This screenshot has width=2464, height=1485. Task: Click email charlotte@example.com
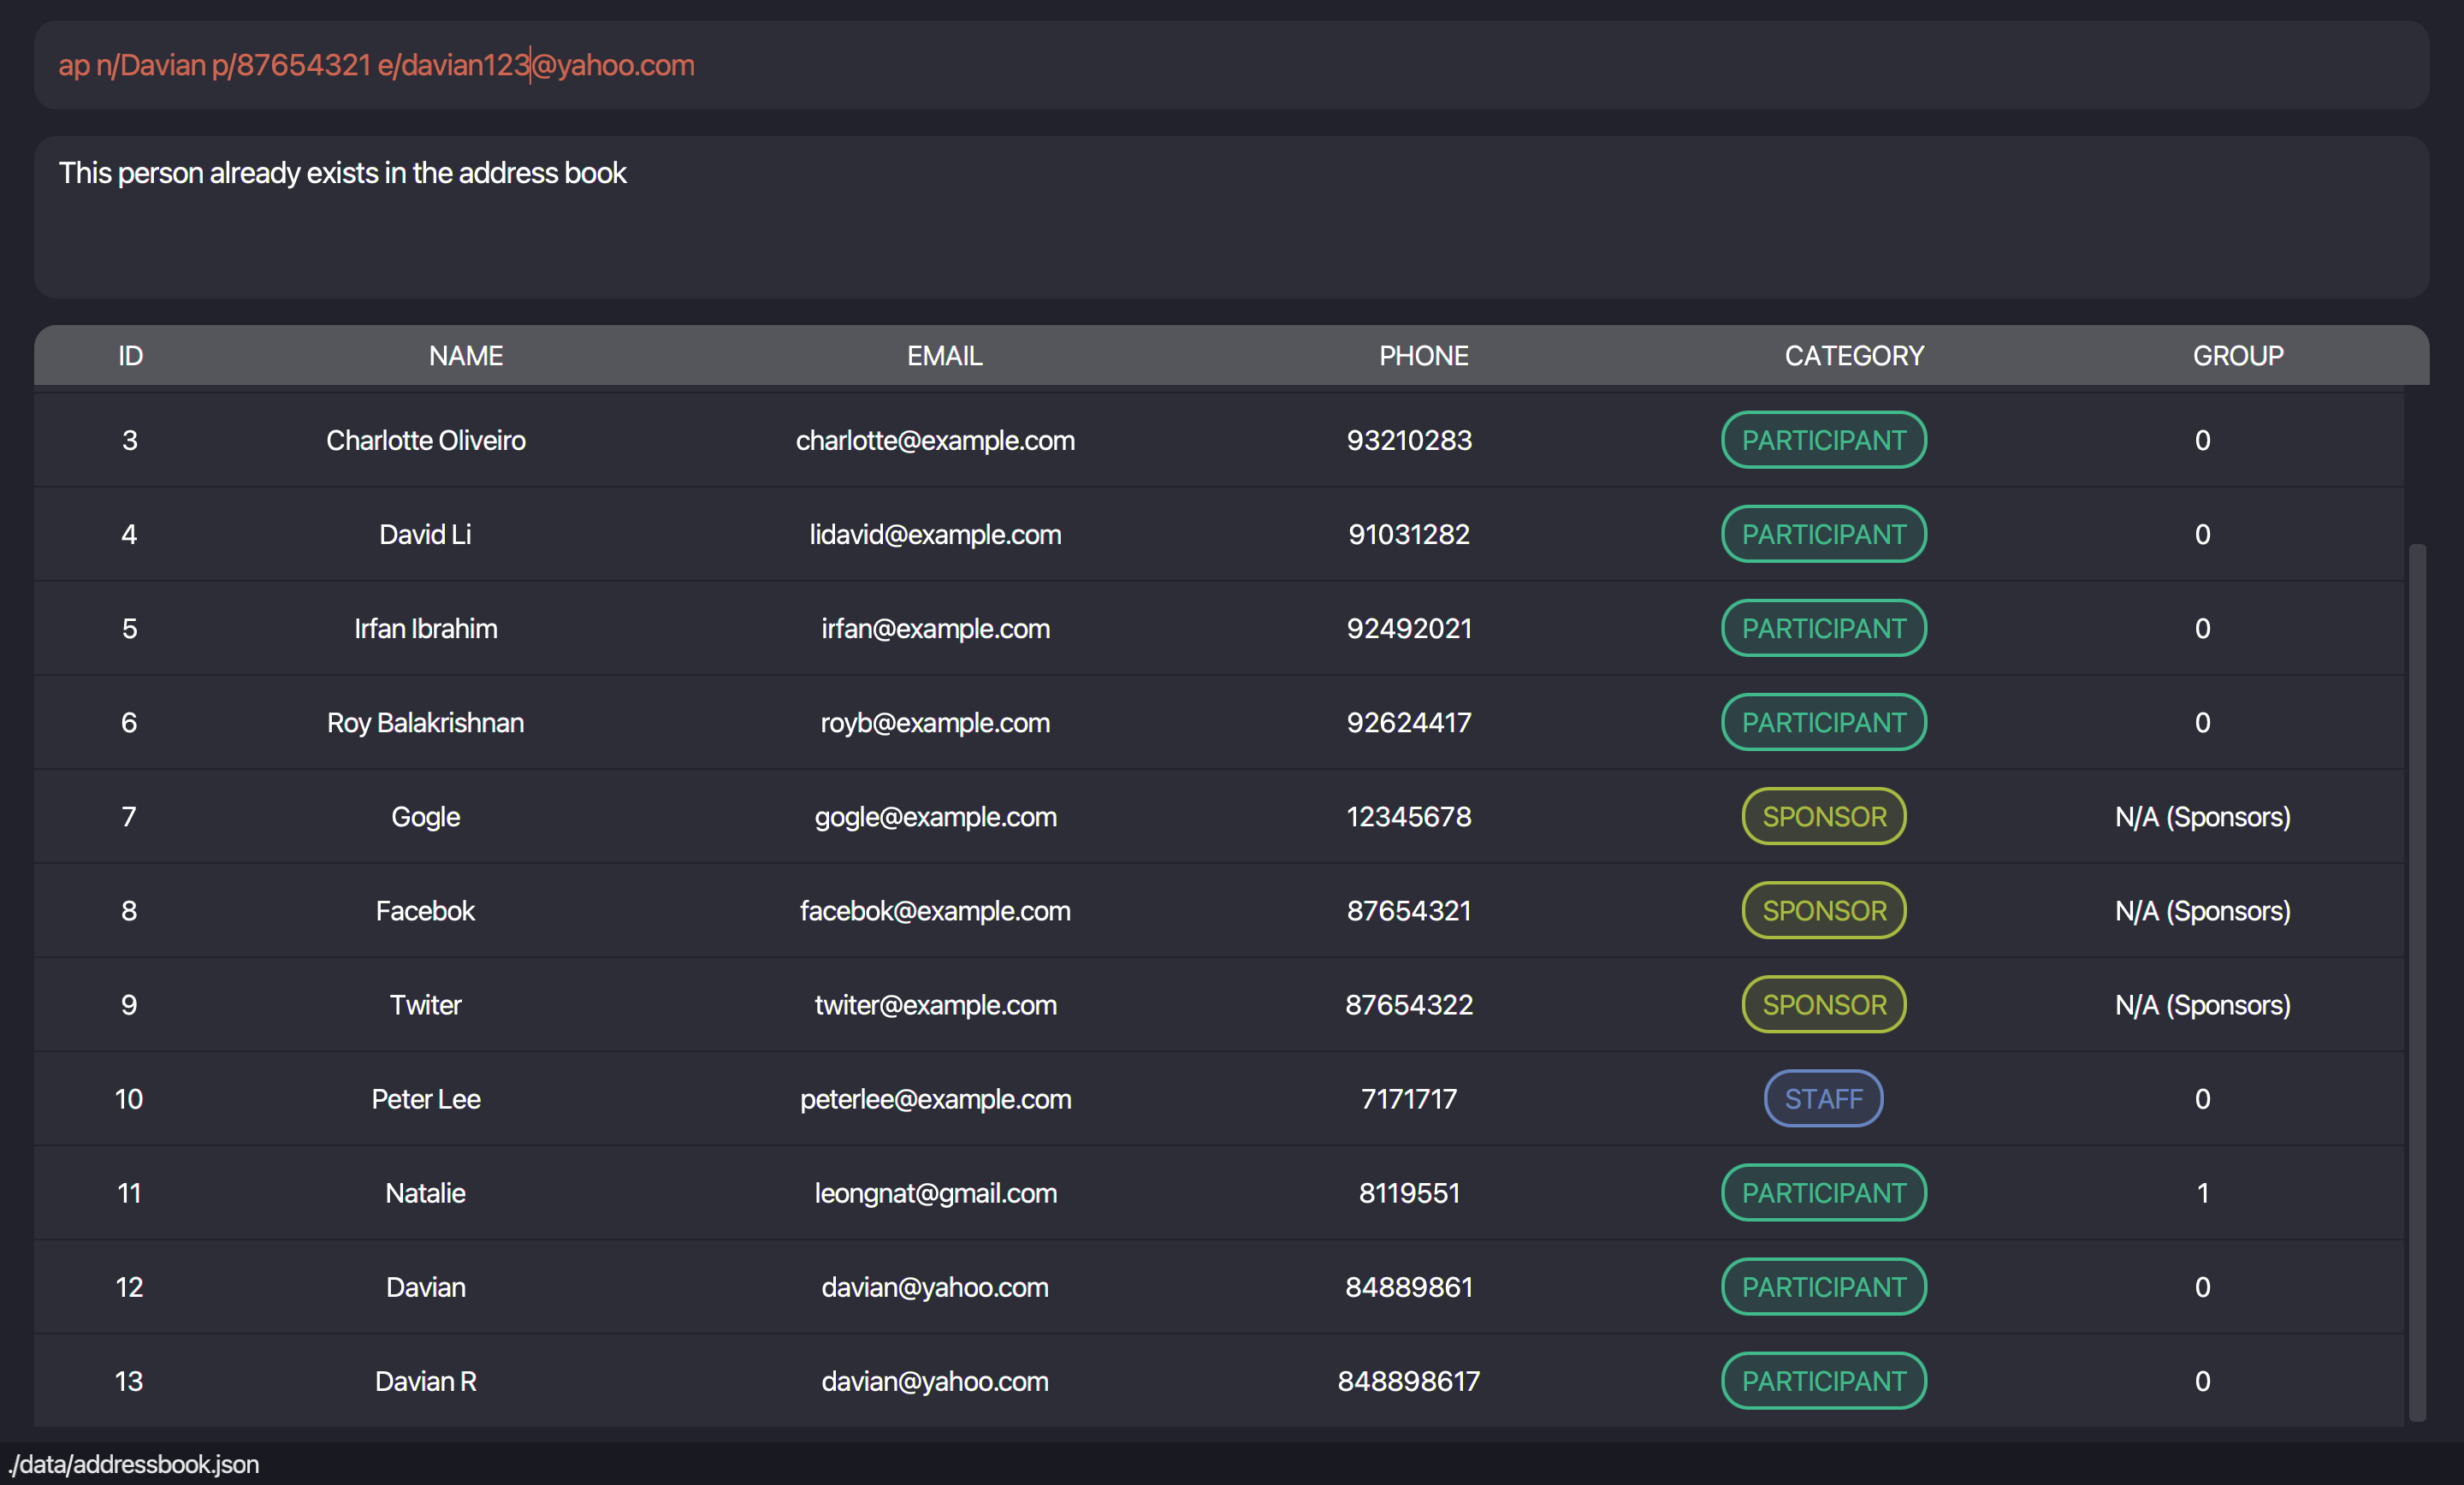coord(935,440)
